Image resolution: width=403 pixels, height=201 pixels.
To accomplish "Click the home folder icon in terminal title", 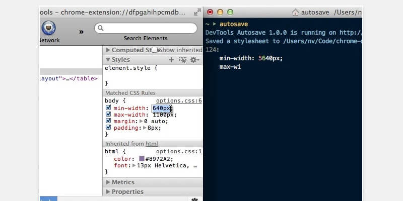I will click(296, 12).
